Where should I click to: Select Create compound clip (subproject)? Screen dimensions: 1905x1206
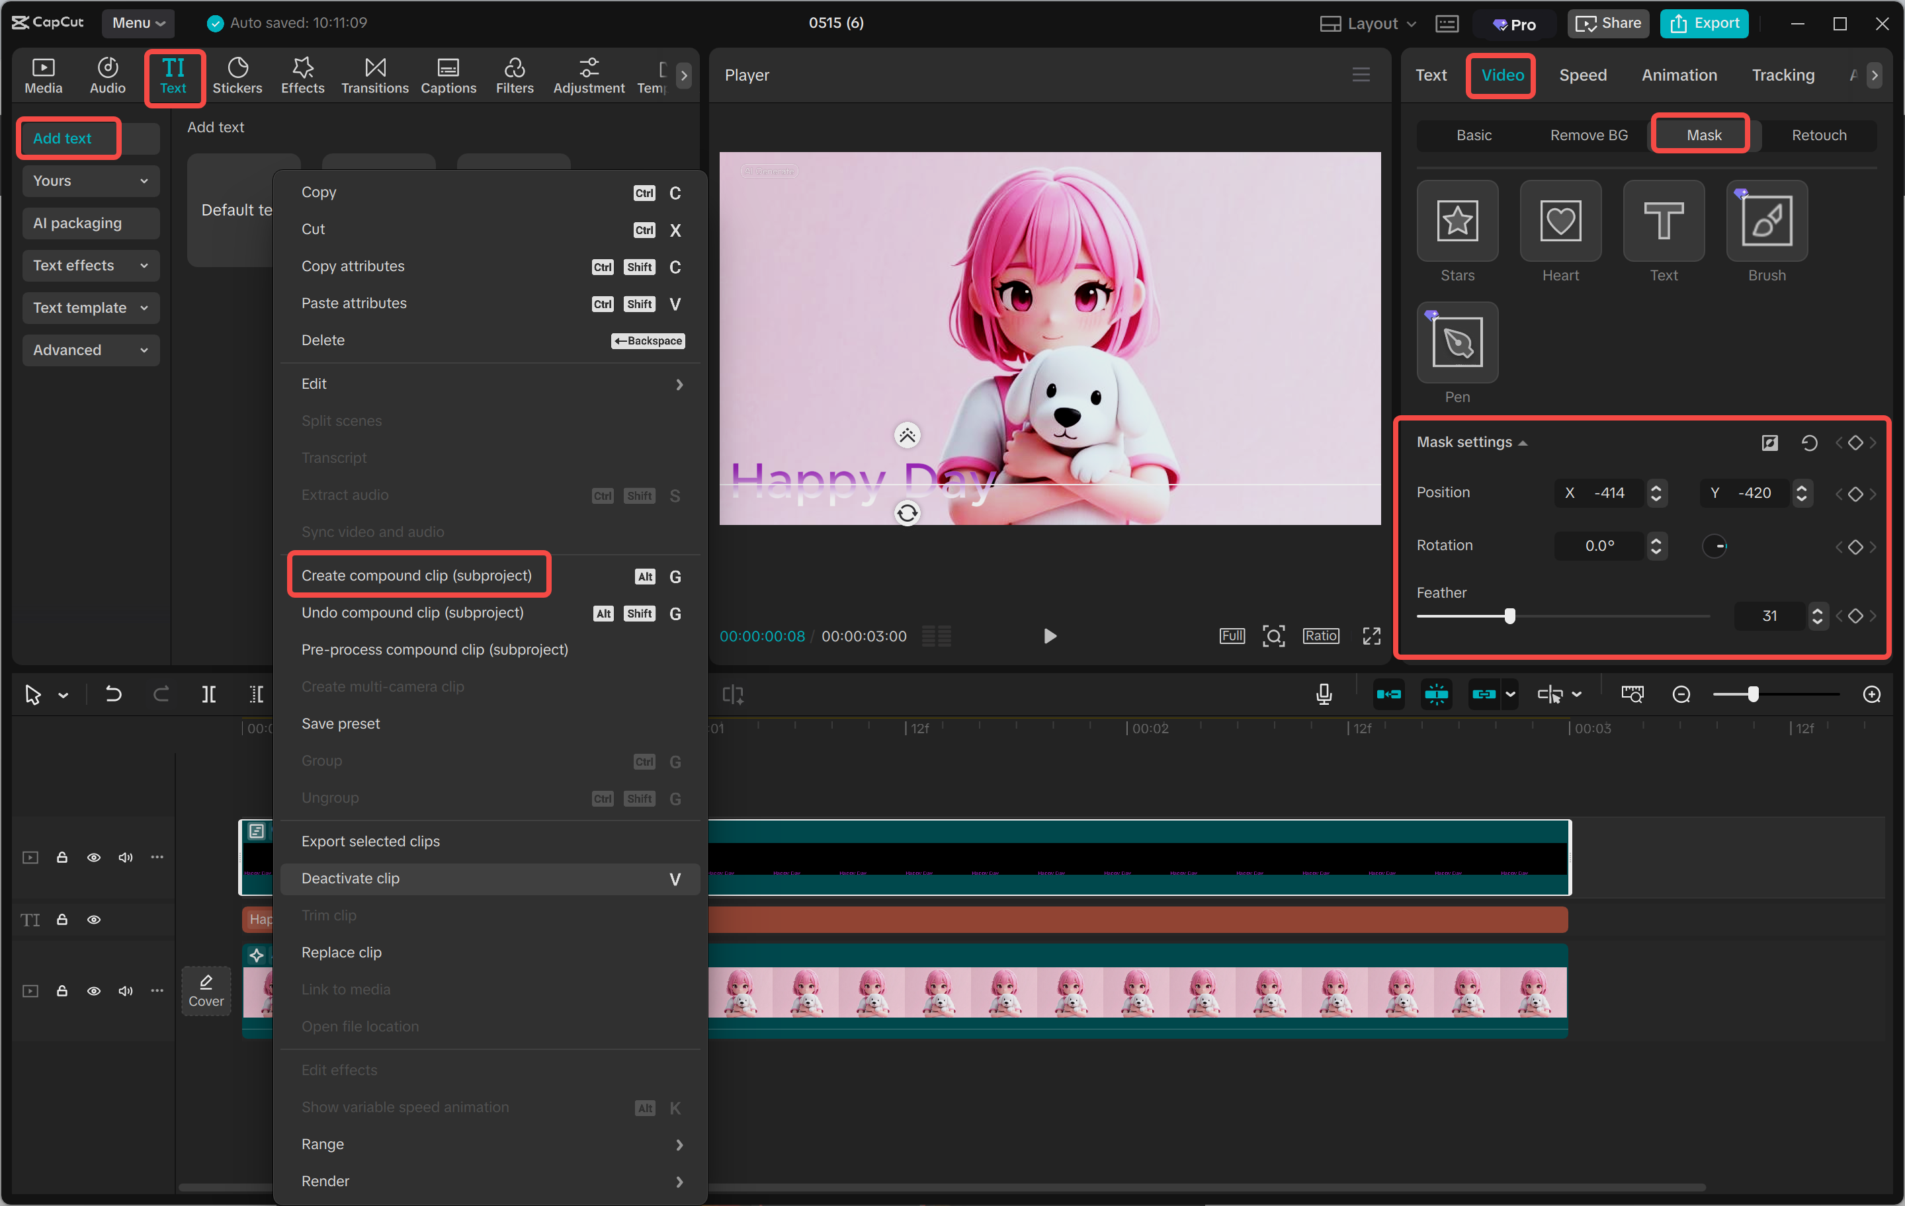(x=417, y=576)
